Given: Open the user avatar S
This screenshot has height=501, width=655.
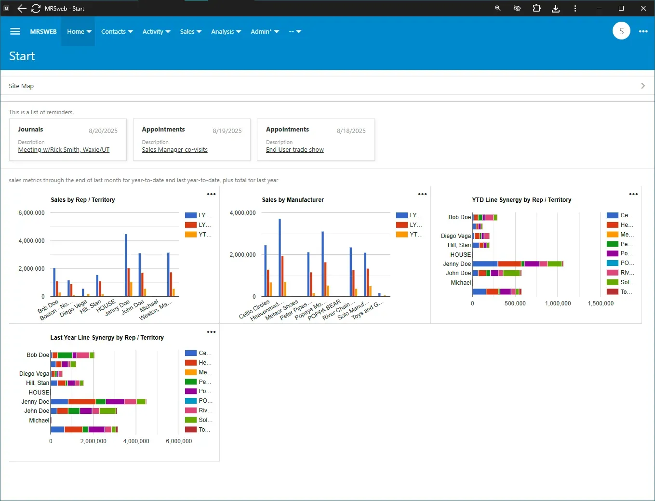Looking at the screenshot, I should 621,31.
